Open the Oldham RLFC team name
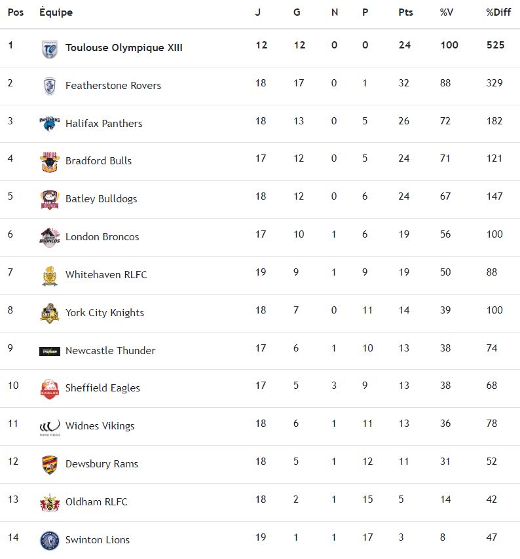Screen dimensions: 520x559 click(x=96, y=502)
